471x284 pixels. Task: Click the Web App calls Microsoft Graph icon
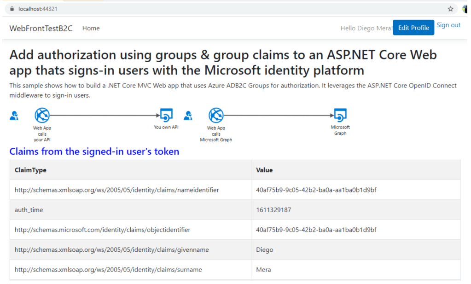[x=216, y=116]
